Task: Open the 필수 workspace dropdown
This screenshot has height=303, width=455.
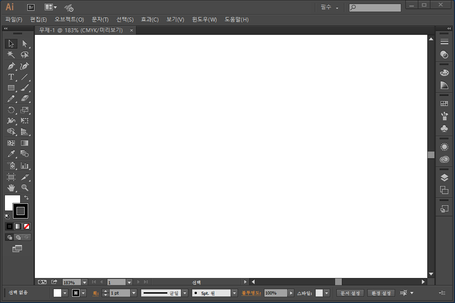Action: pyautogui.click(x=329, y=8)
